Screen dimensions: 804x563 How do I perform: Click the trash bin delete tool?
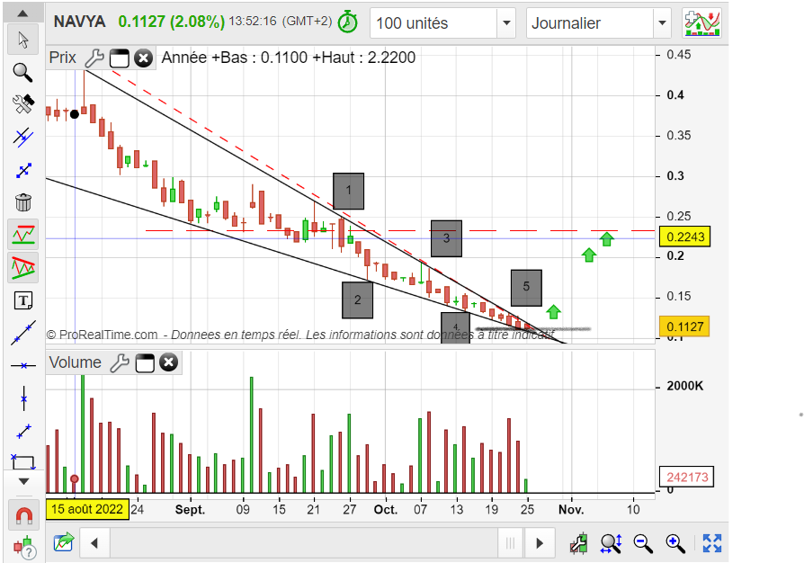click(23, 202)
